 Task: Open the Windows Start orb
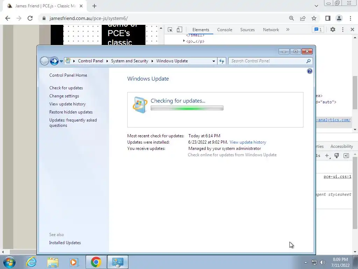pos(9,262)
